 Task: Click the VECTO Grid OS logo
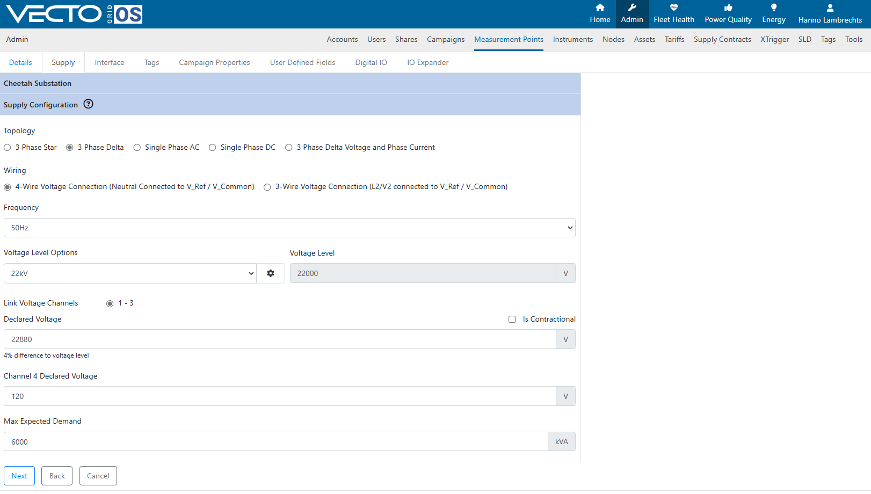[x=74, y=14]
